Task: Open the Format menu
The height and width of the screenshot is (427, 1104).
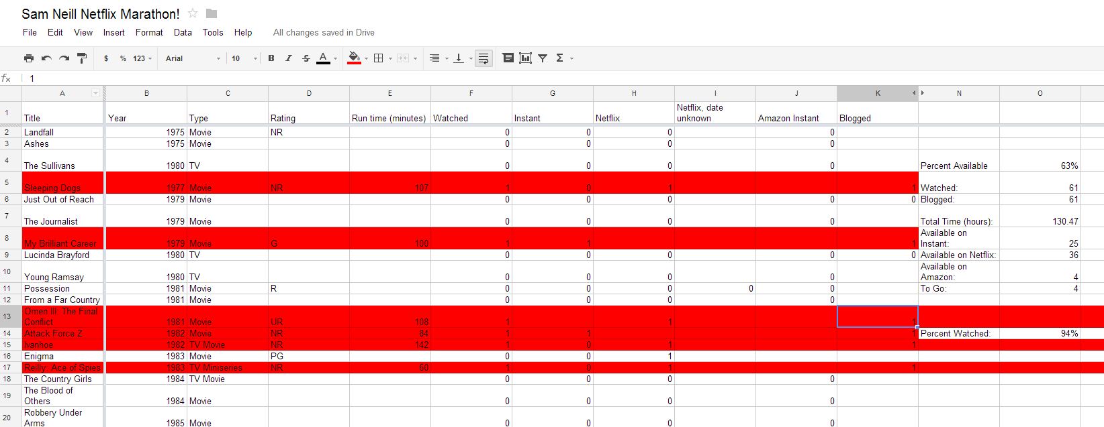Action: (149, 32)
